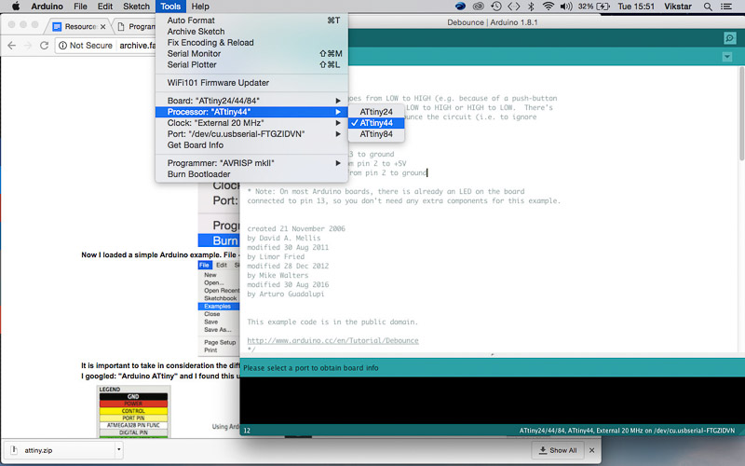745x466 pixels.
Task: Click the File menu screenshot on webpage
Action: (219, 308)
